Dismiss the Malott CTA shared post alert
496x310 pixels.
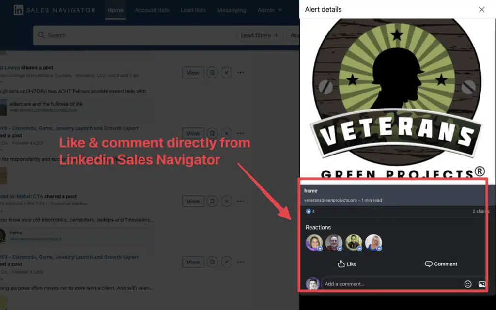coord(227,201)
